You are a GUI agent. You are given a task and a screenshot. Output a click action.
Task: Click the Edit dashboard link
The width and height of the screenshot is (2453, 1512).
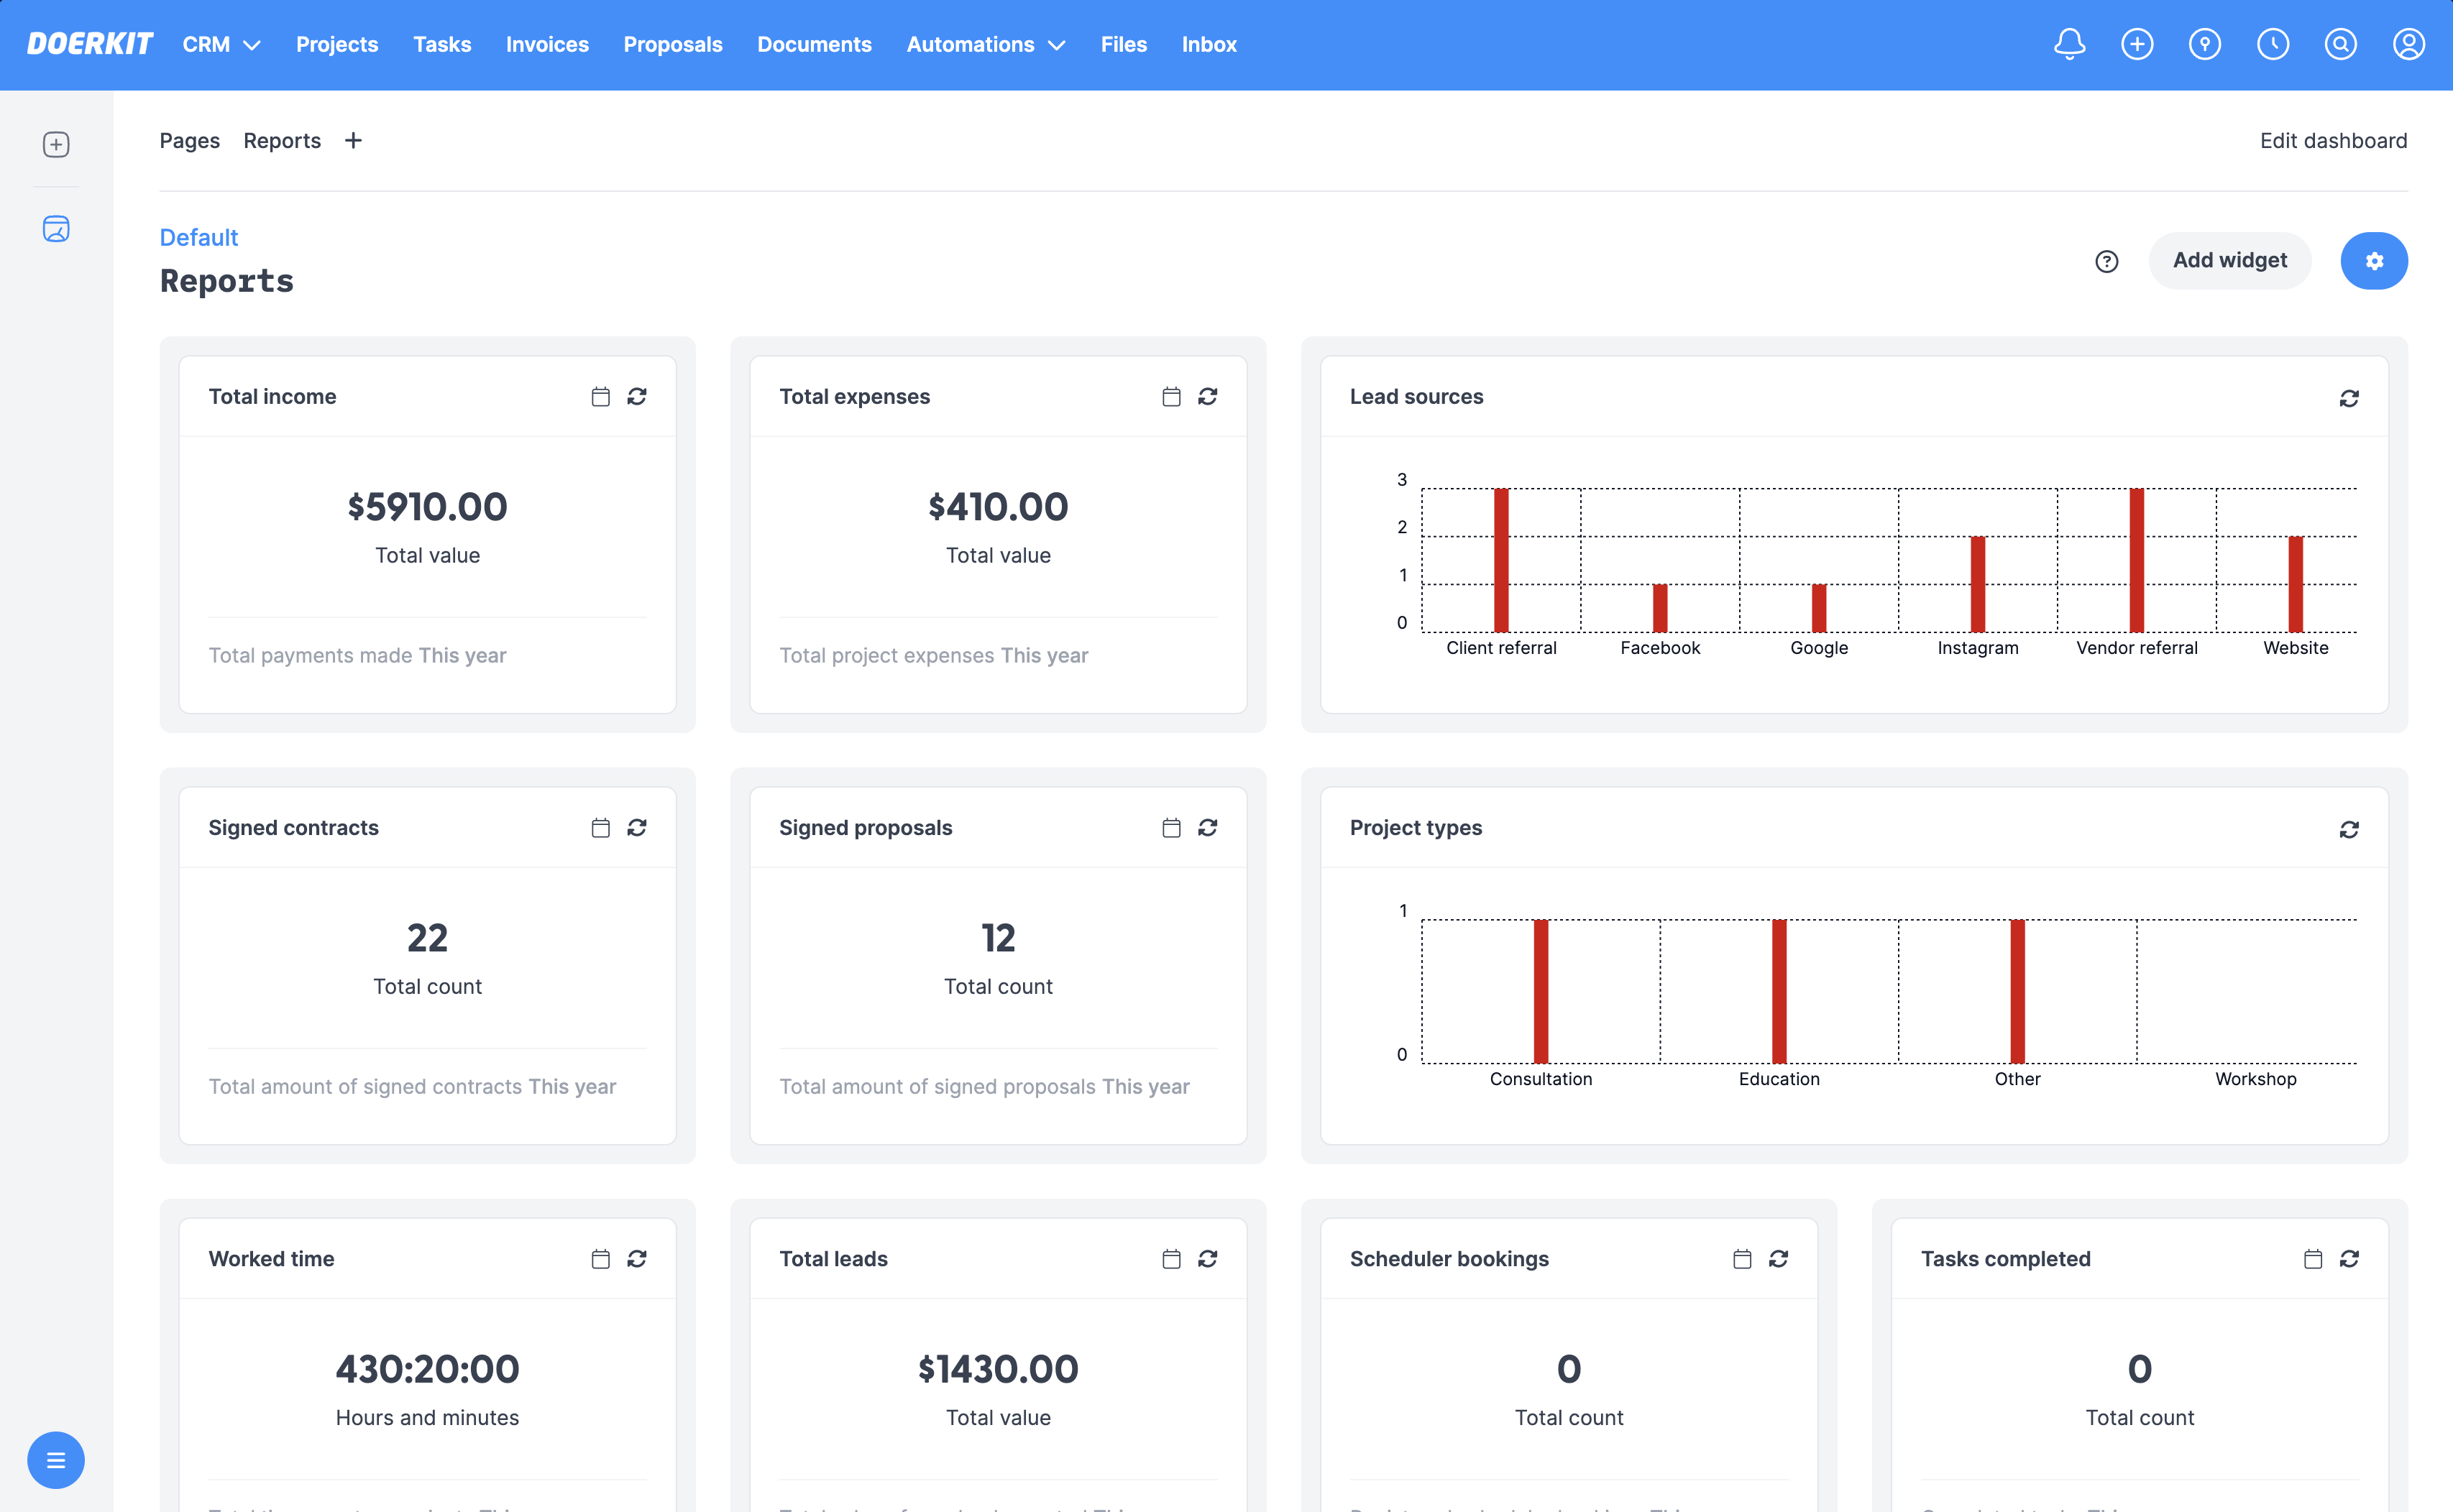(x=2333, y=141)
